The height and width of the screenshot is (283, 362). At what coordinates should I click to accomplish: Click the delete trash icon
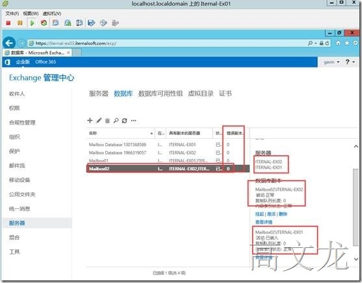pyautogui.click(x=107, y=121)
